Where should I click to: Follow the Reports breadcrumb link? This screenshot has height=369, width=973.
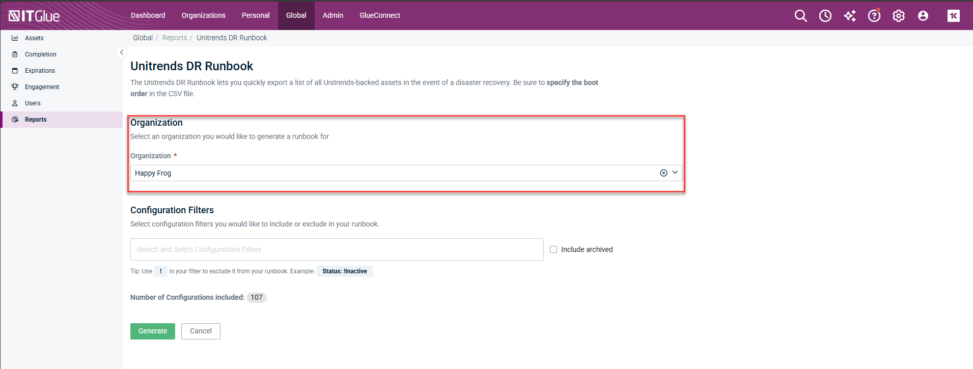pos(175,38)
